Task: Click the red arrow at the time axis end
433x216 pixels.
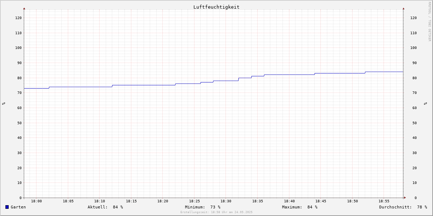Action: click(405, 198)
